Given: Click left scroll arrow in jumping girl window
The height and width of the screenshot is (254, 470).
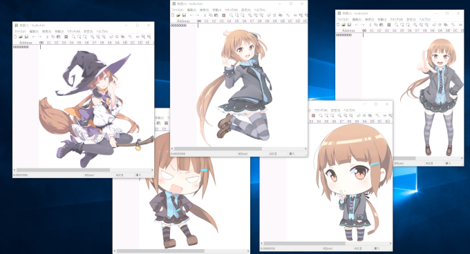Looking at the screenshot, I should click(x=172, y=148).
